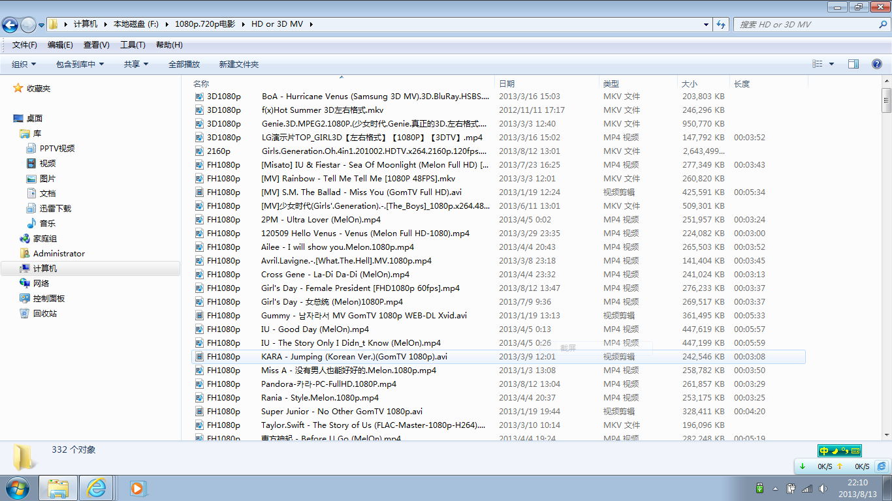
Task: Open the 查看(V) menu
Action: 97,45
